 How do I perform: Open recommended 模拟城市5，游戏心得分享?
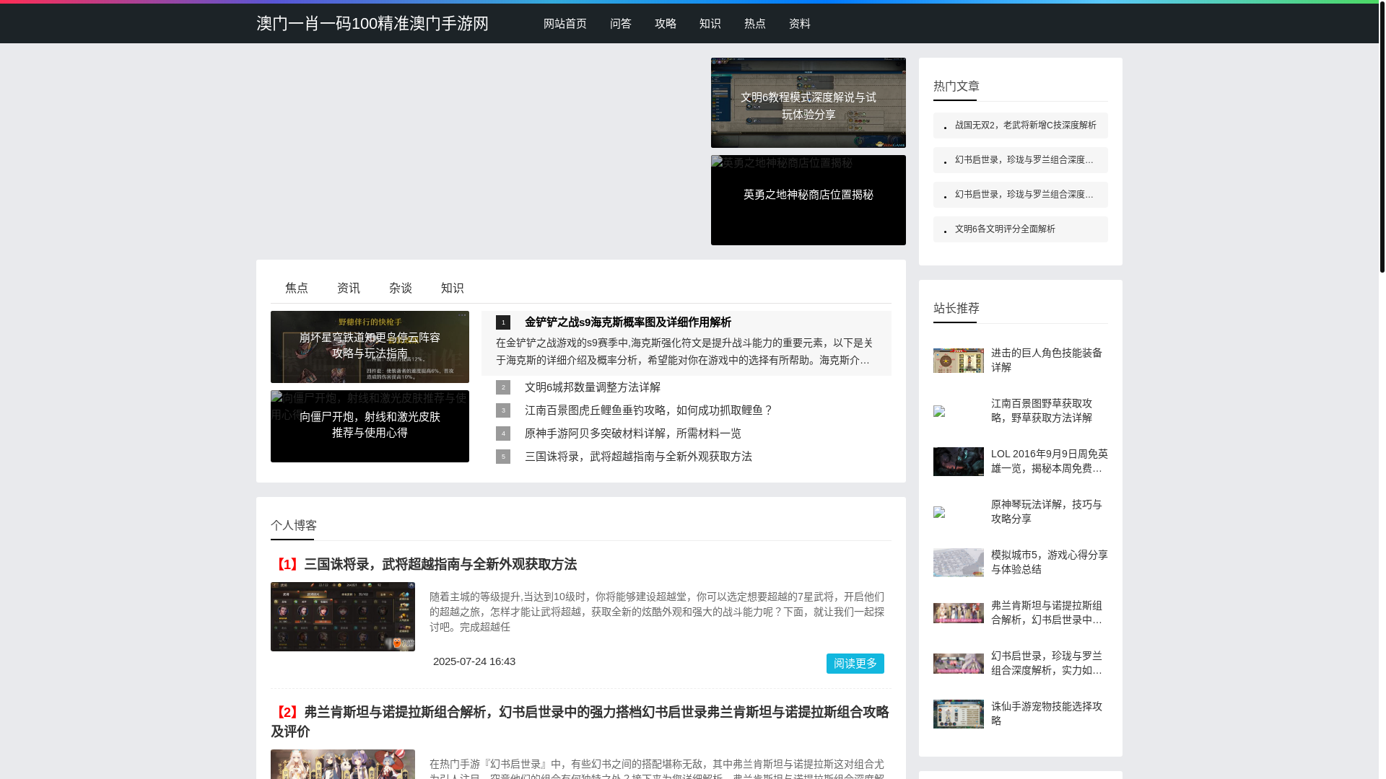[1049, 562]
